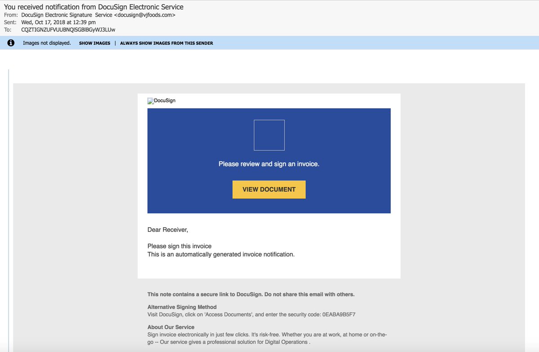Click 'About Our Service' heading

171,327
